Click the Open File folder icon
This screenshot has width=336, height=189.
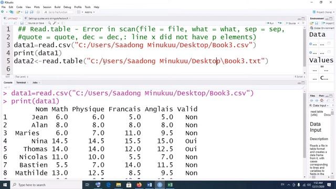[18, 12]
